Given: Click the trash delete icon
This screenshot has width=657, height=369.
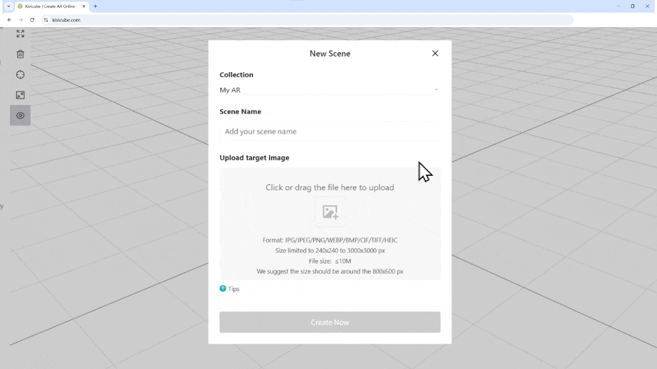Looking at the screenshot, I should [x=20, y=54].
